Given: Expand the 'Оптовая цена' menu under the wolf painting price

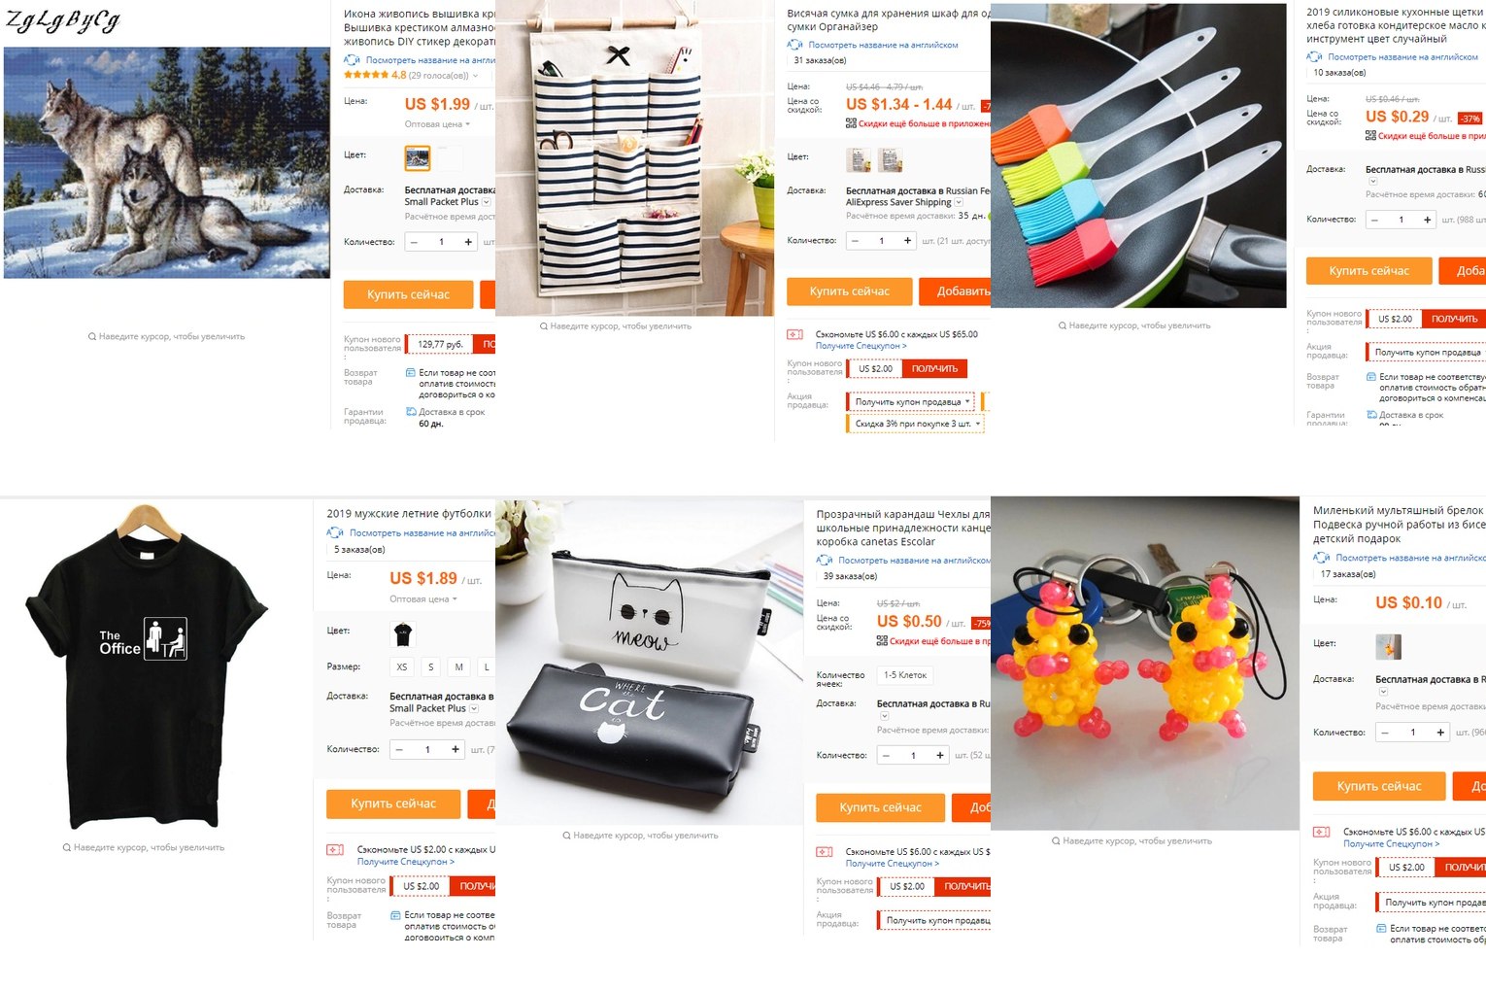Looking at the screenshot, I should pyautogui.click(x=437, y=124).
